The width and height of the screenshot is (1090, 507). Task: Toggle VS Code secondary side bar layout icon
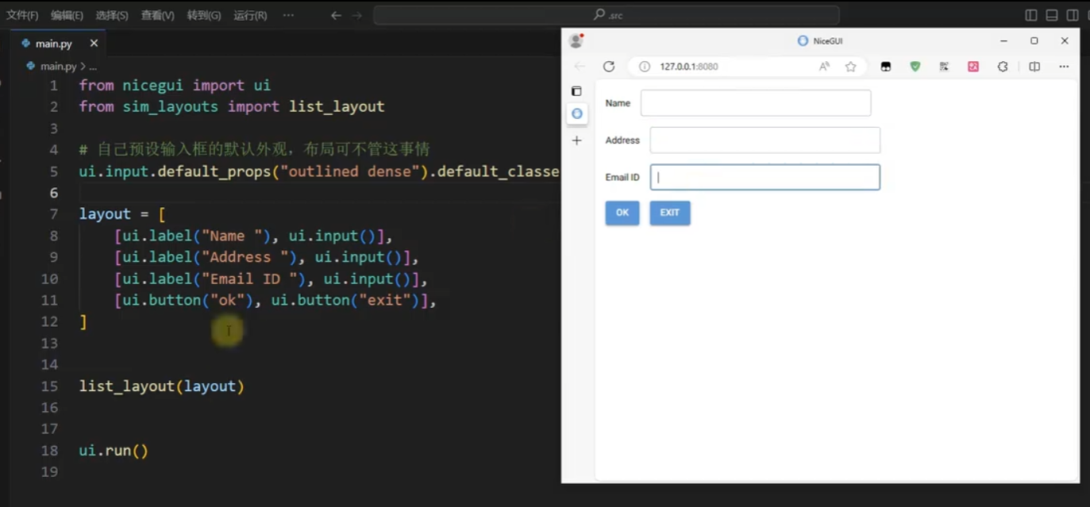point(1073,15)
